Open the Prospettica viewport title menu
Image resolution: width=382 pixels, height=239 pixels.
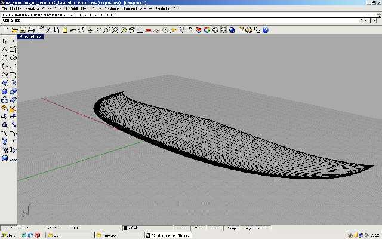tap(30, 37)
